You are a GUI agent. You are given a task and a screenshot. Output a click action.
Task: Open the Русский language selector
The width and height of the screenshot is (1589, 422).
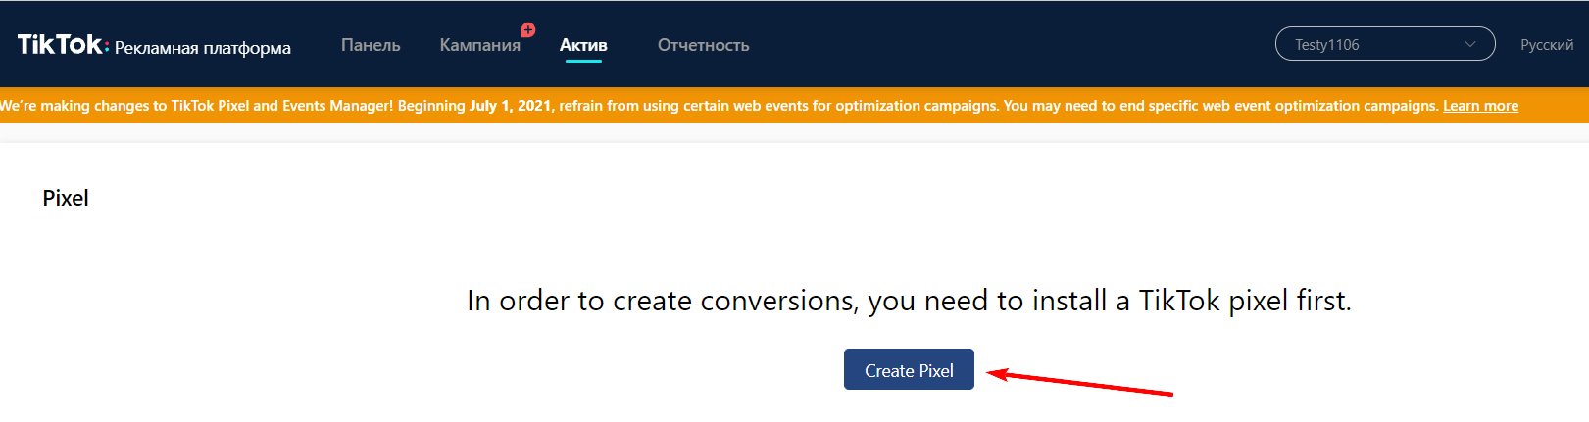1547,45
